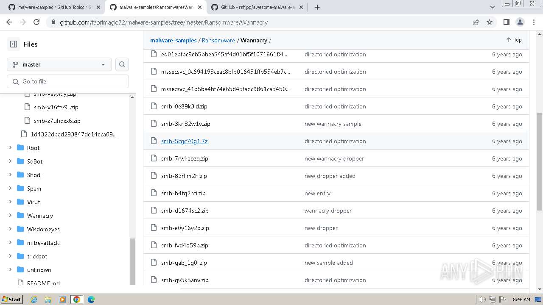Open ed01ebfbc9eb5bbea545af4d01bf... file
This screenshot has width=543, height=305.
pos(224,54)
